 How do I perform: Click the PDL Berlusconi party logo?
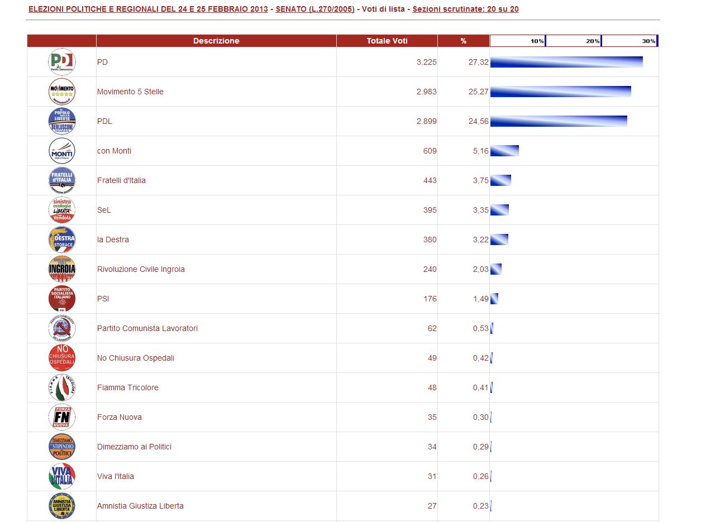coord(61,121)
